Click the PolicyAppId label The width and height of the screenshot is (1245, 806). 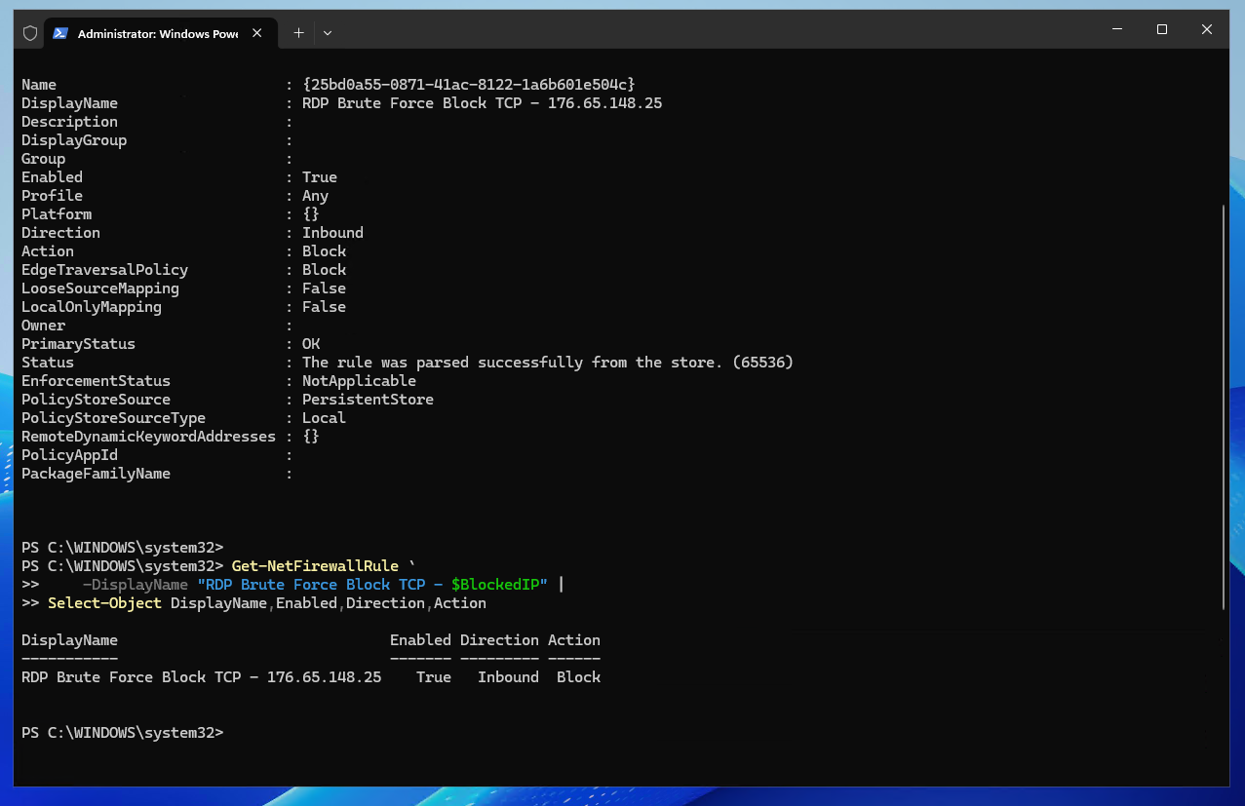(x=69, y=455)
